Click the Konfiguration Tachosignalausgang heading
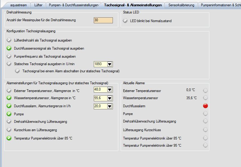Screen dimensions: 241x167 click(x=31, y=31)
